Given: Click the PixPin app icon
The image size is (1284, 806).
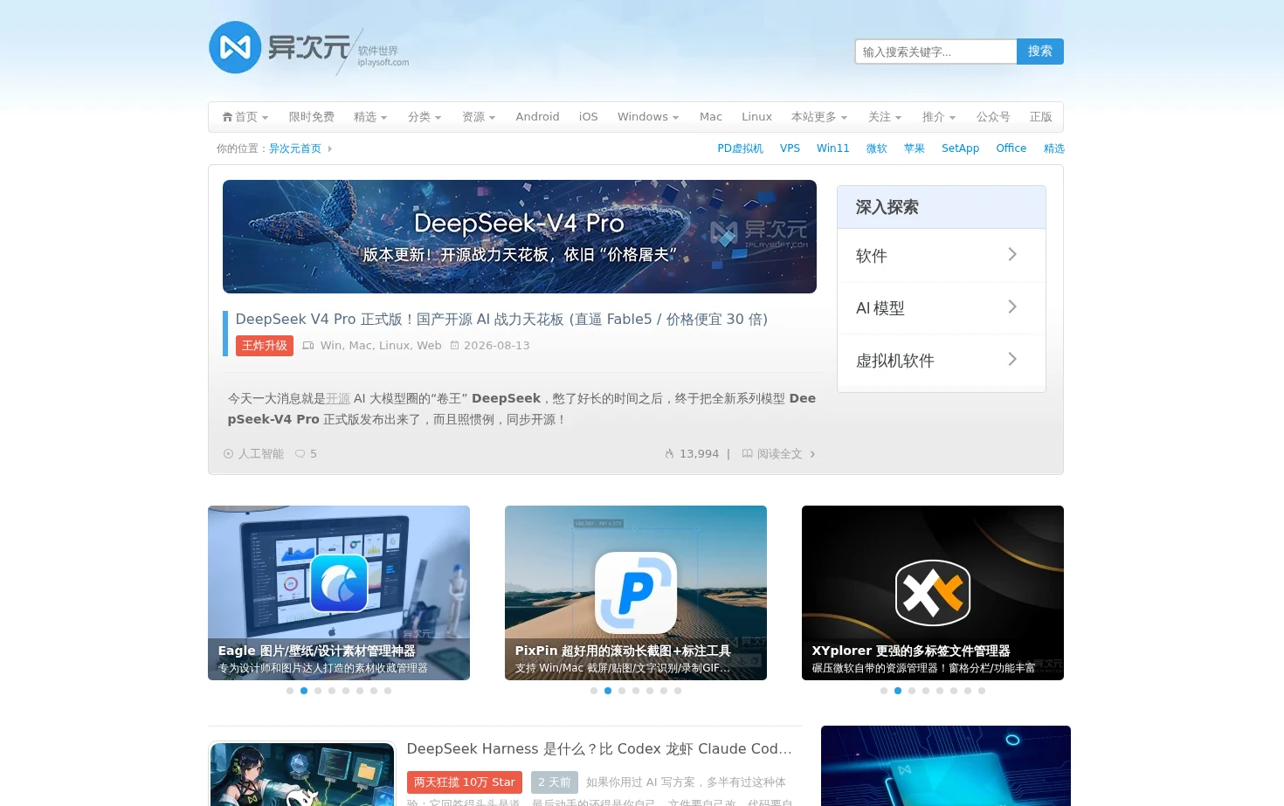Looking at the screenshot, I should click(x=636, y=593).
